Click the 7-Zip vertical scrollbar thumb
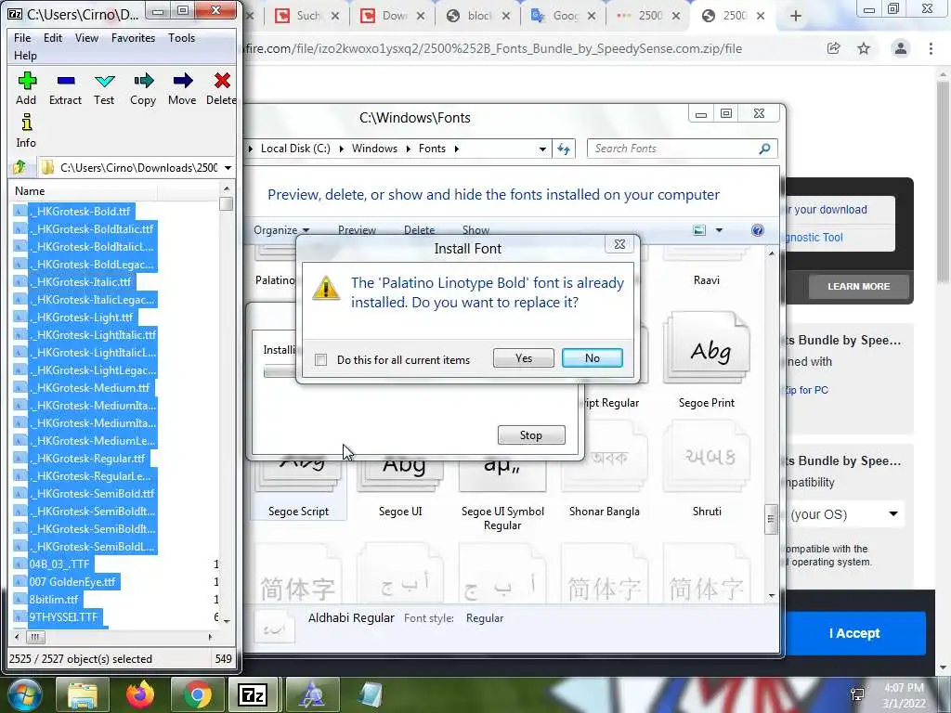Image resolution: width=951 pixels, height=713 pixels. [x=227, y=203]
